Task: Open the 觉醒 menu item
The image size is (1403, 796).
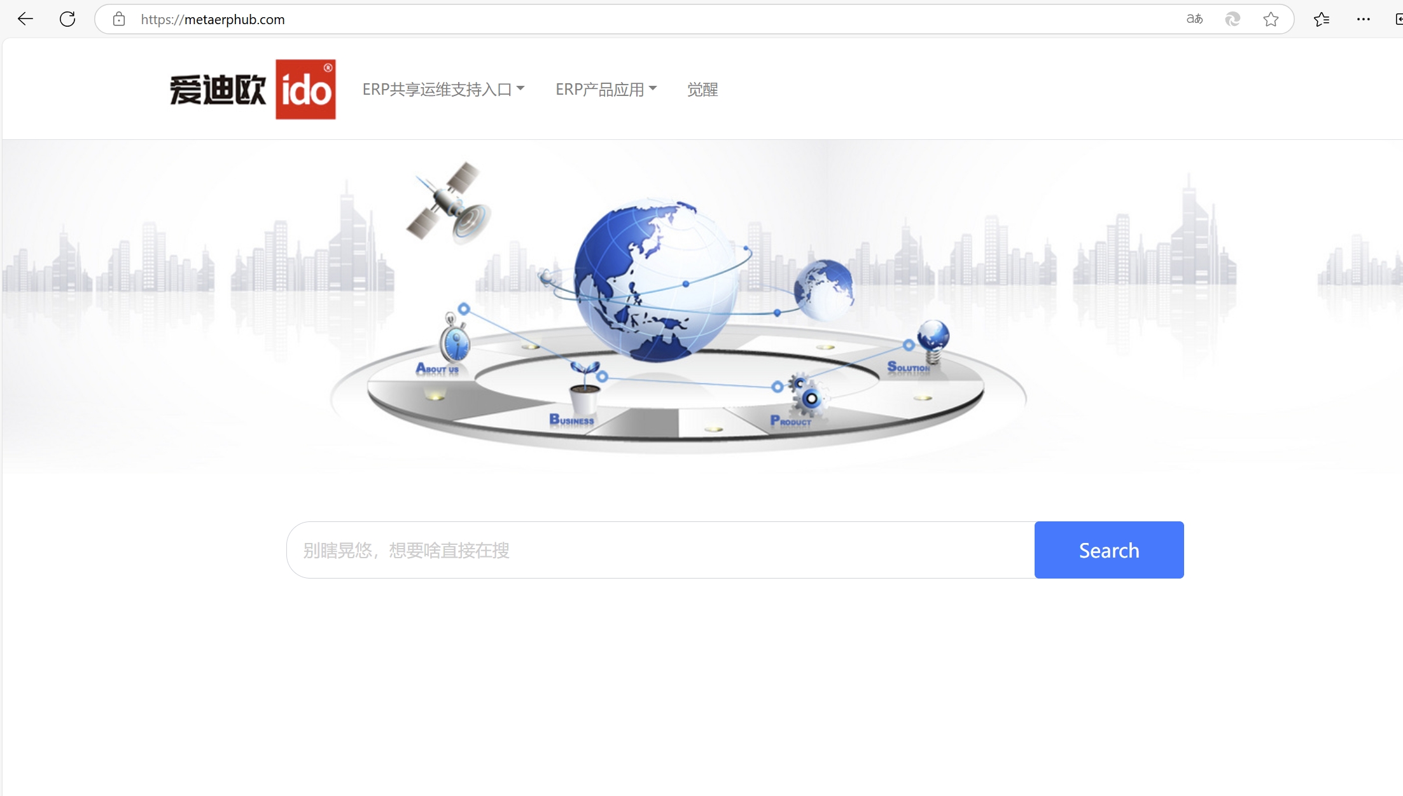Action: 702,90
